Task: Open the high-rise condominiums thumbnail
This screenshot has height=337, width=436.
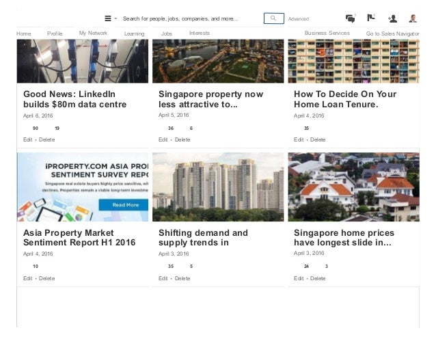Action: [x=218, y=187]
